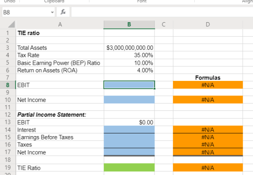253x175 pixels.
Task: Select the $0.00 EBIT cell
Action: pyautogui.click(x=129, y=122)
